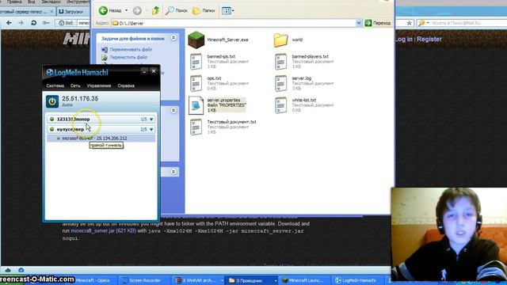Image resolution: width=507 pixels, height=285 pixels.
Task: Go up one folder level
Action: click(x=155, y=10)
